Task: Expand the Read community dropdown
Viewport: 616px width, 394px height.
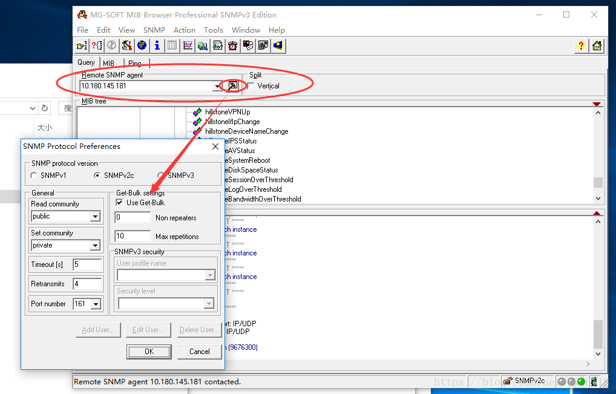Action: (x=95, y=216)
